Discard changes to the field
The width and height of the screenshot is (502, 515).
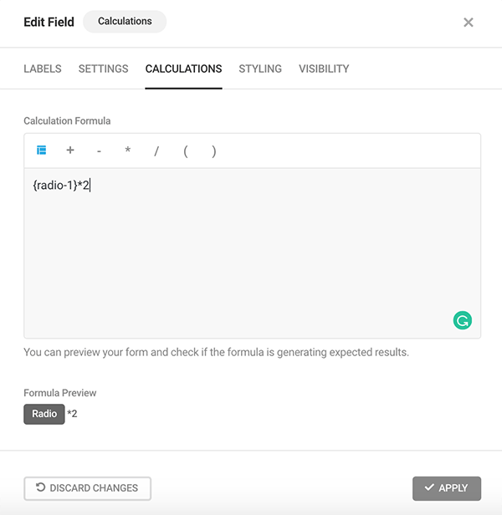point(87,488)
